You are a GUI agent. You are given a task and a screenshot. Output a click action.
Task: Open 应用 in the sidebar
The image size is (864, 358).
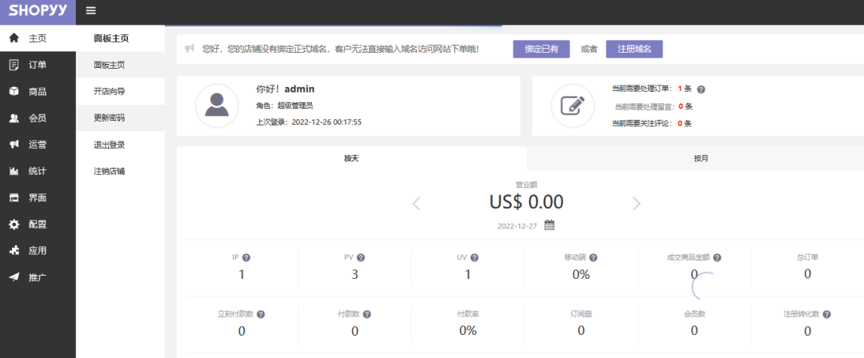click(38, 251)
